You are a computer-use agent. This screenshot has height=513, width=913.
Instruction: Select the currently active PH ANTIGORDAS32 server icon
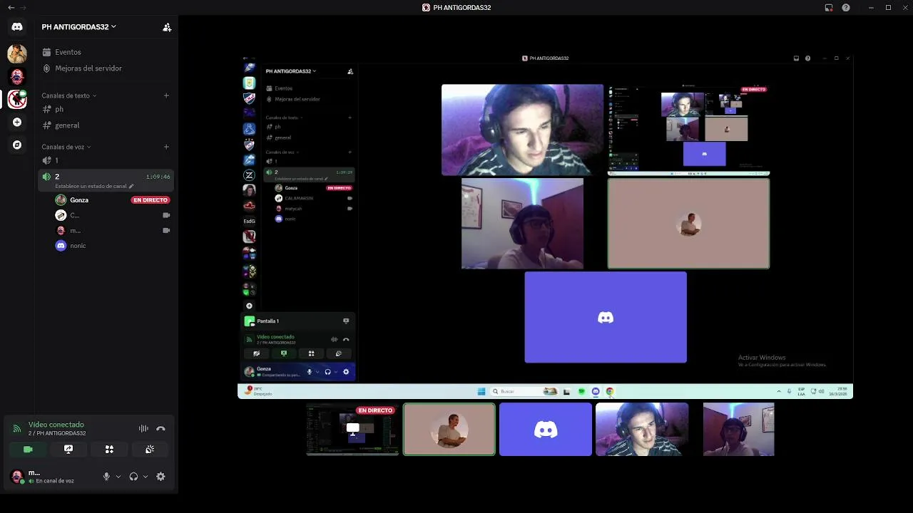(x=17, y=99)
